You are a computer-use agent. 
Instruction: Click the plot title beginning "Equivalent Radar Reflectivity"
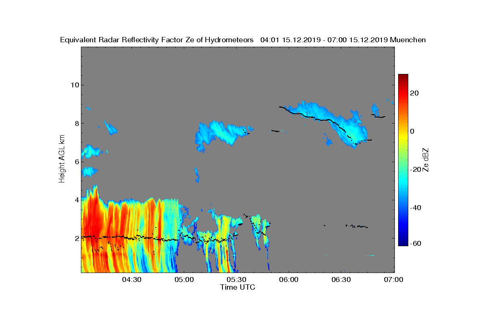click(x=243, y=40)
